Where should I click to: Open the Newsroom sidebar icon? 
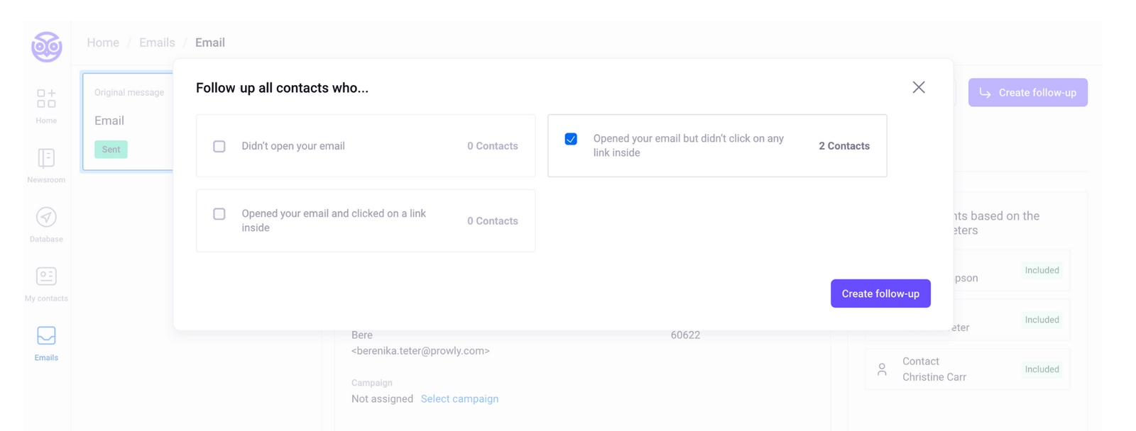[x=46, y=158]
